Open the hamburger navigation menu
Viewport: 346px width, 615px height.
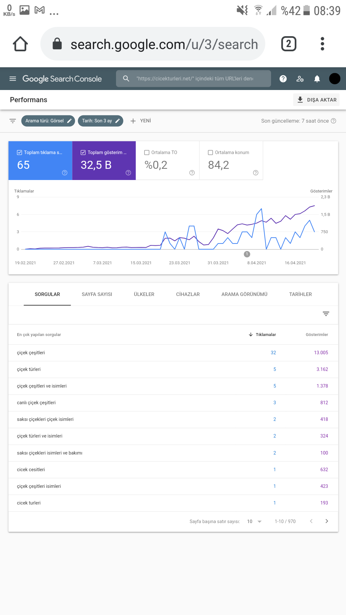[x=13, y=78]
